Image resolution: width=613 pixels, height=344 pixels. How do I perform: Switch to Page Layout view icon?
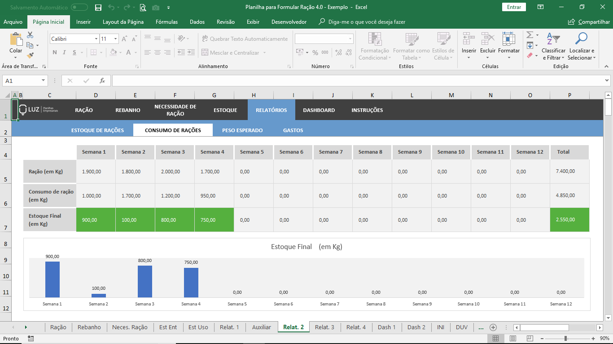(x=513, y=338)
